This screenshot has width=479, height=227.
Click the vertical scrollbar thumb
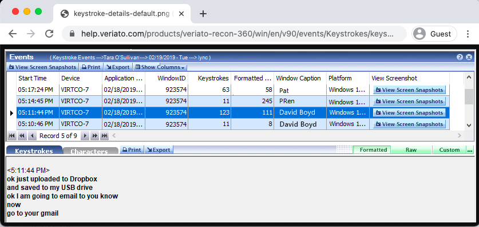(469, 97)
